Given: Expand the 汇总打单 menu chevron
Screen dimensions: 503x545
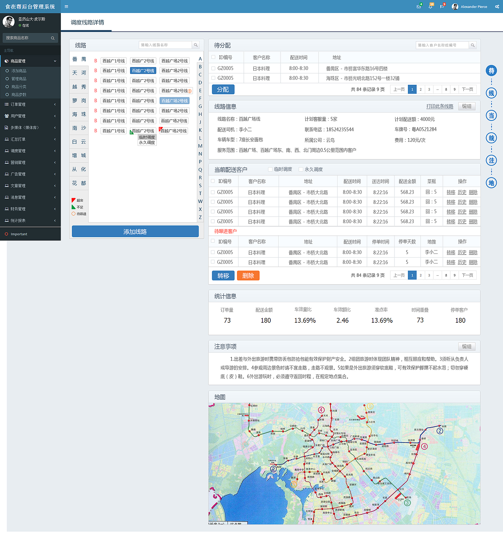Looking at the screenshot, I should point(55,139).
